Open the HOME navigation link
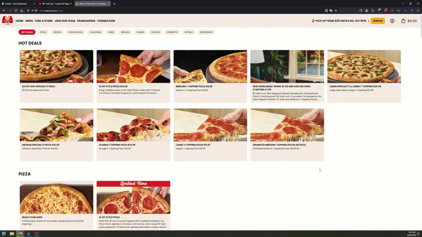 point(19,21)
